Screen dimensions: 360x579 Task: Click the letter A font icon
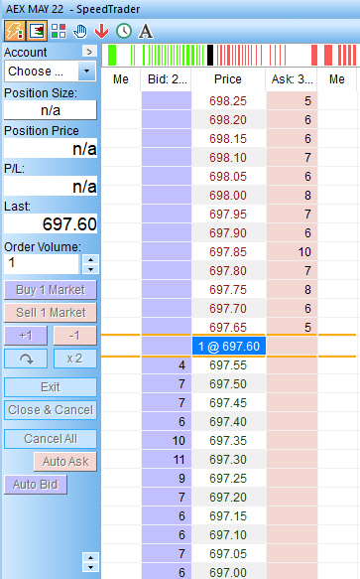click(x=146, y=31)
